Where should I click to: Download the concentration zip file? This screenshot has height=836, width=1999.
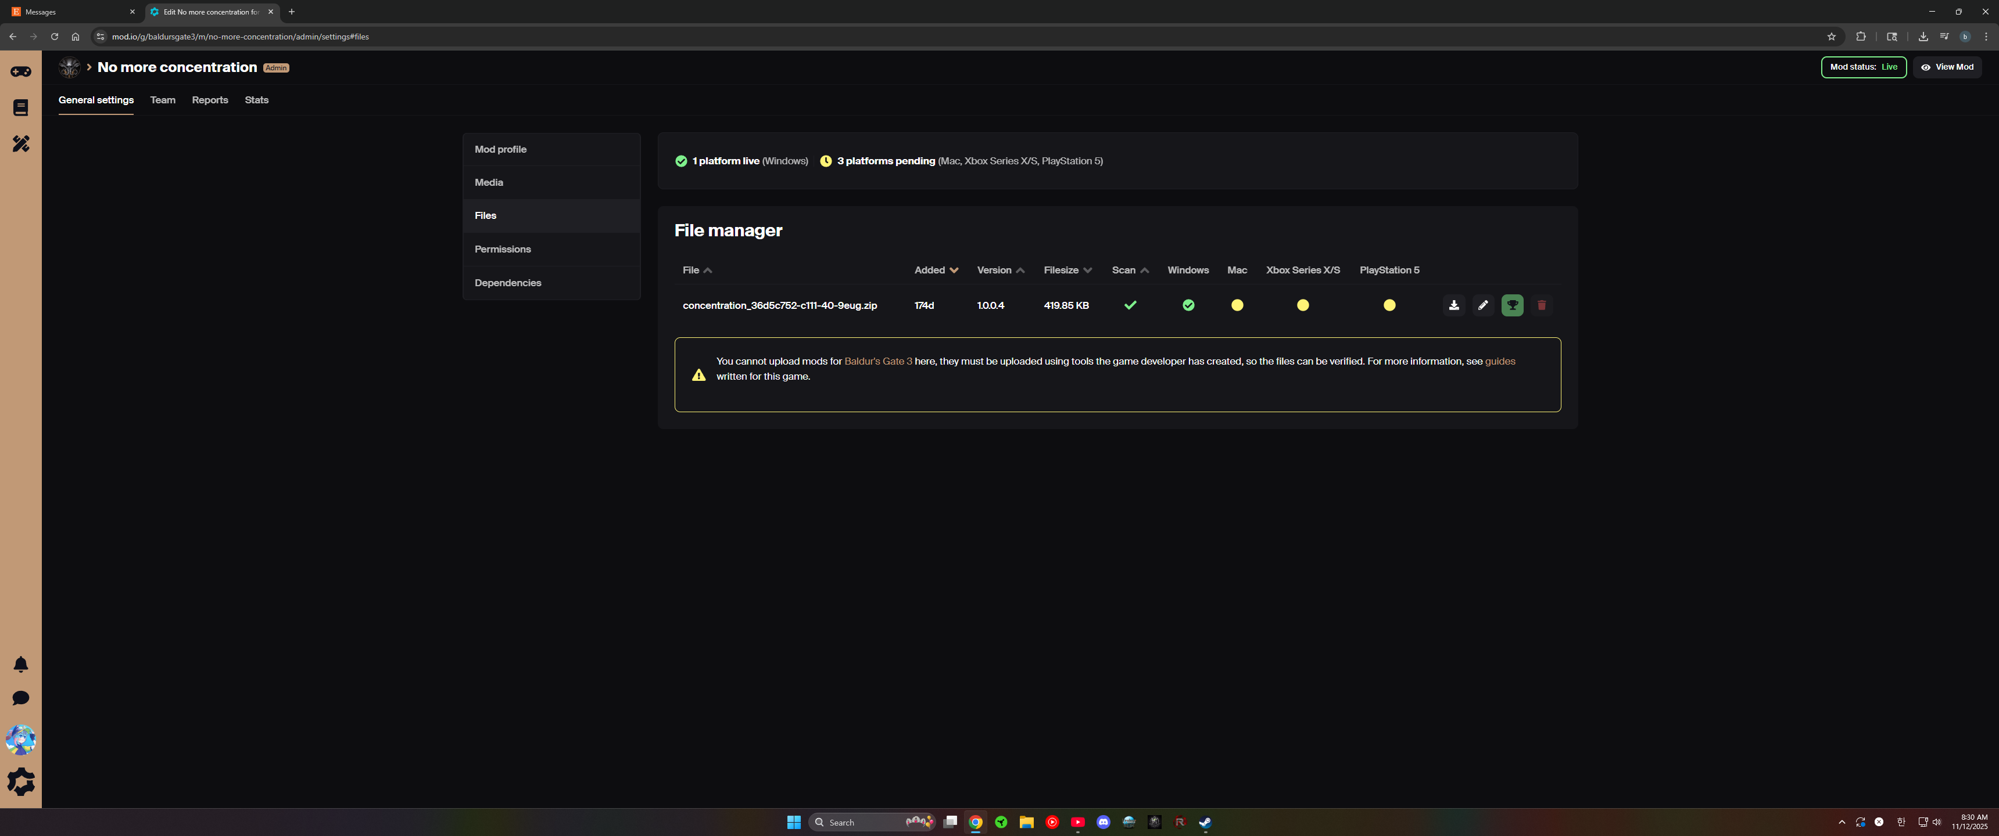point(1453,305)
